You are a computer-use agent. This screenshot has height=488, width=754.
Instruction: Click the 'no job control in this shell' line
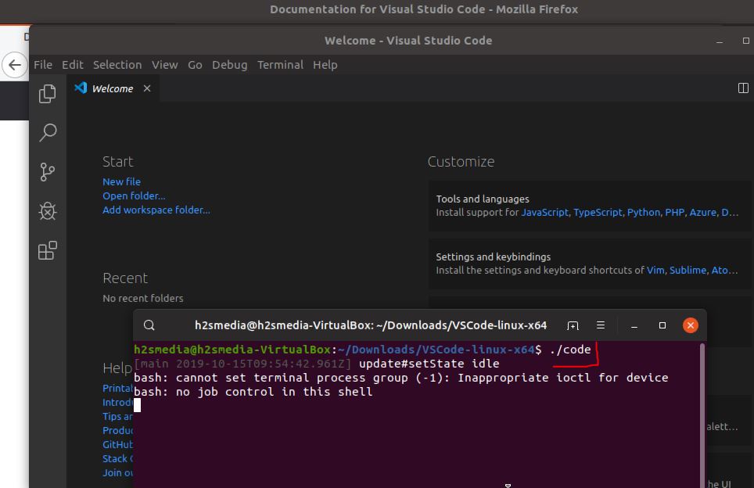point(253,392)
